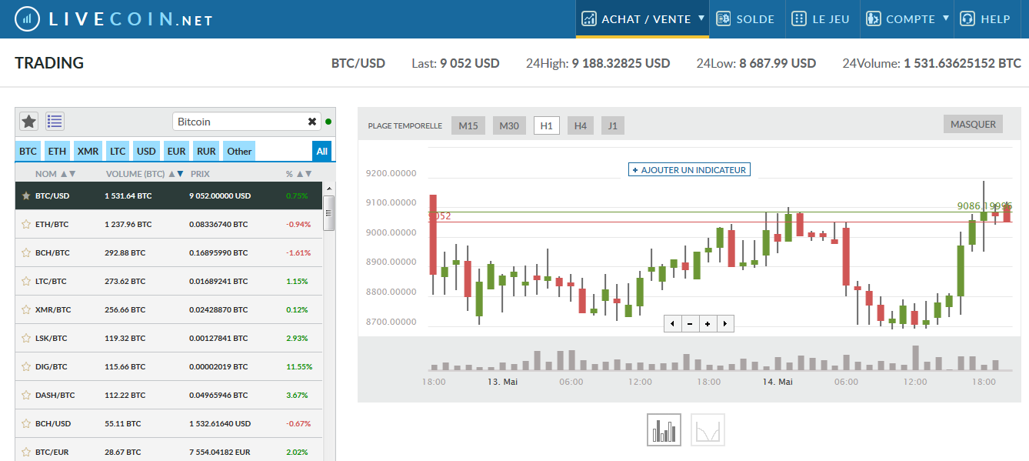
Task: Toggle favorite star for XMR/BTC
Action: [x=25, y=309]
